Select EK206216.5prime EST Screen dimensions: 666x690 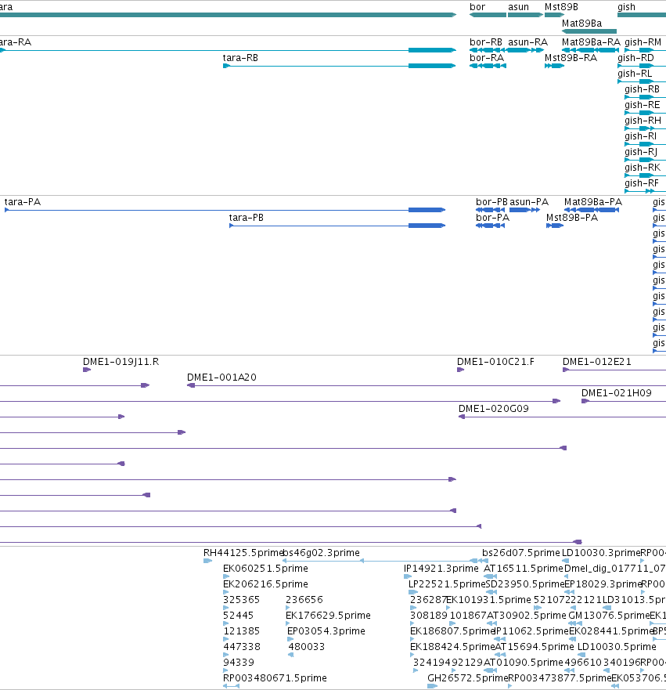pyautogui.click(x=226, y=592)
